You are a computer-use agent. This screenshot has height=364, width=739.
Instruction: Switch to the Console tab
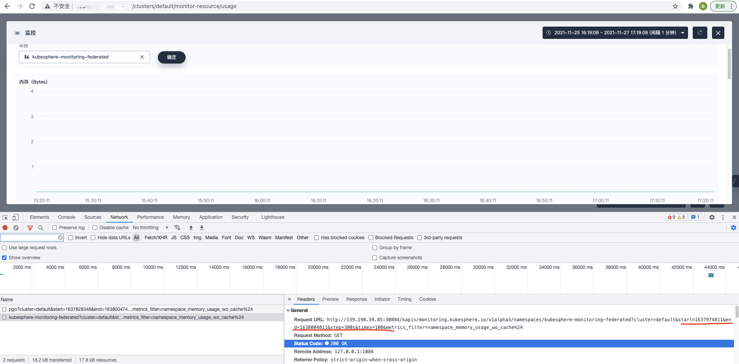click(x=66, y=217)
